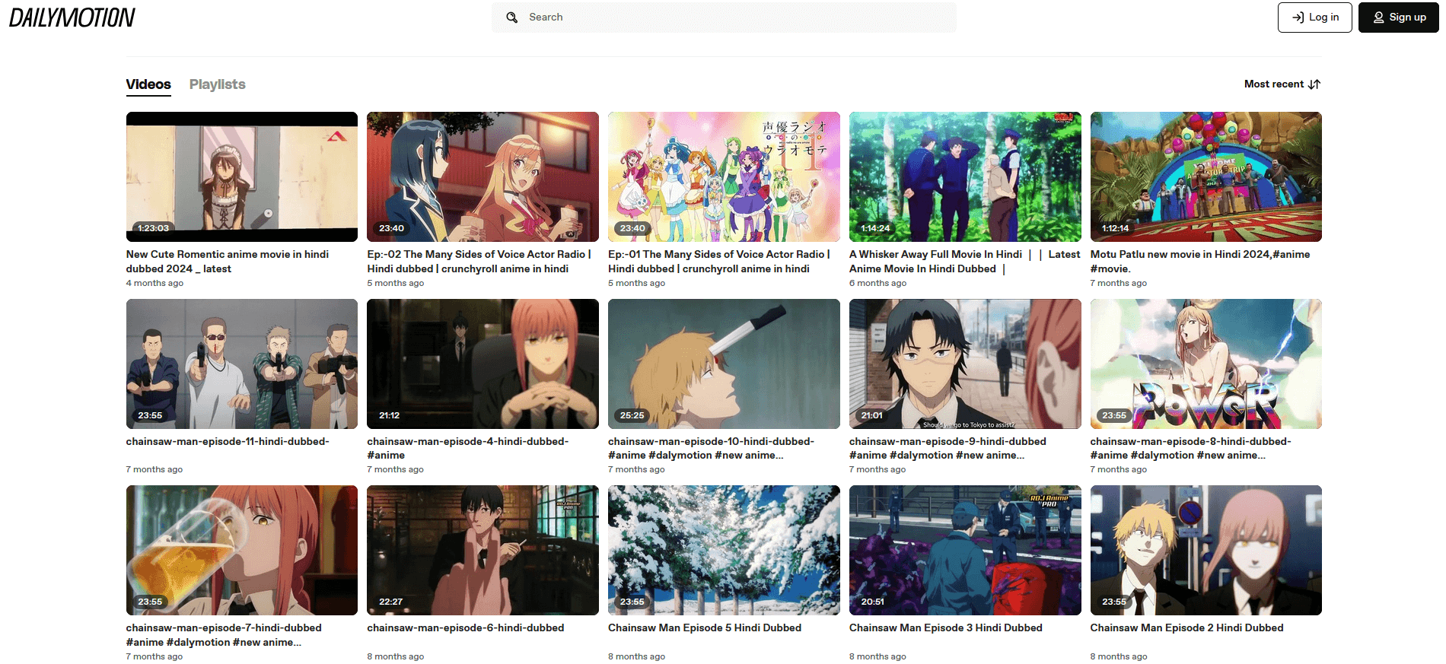Open Chainsaw Man Episode 3 thumbnail
The height and width of the screenshot is (664, 1446).
(x=965, y=550)
